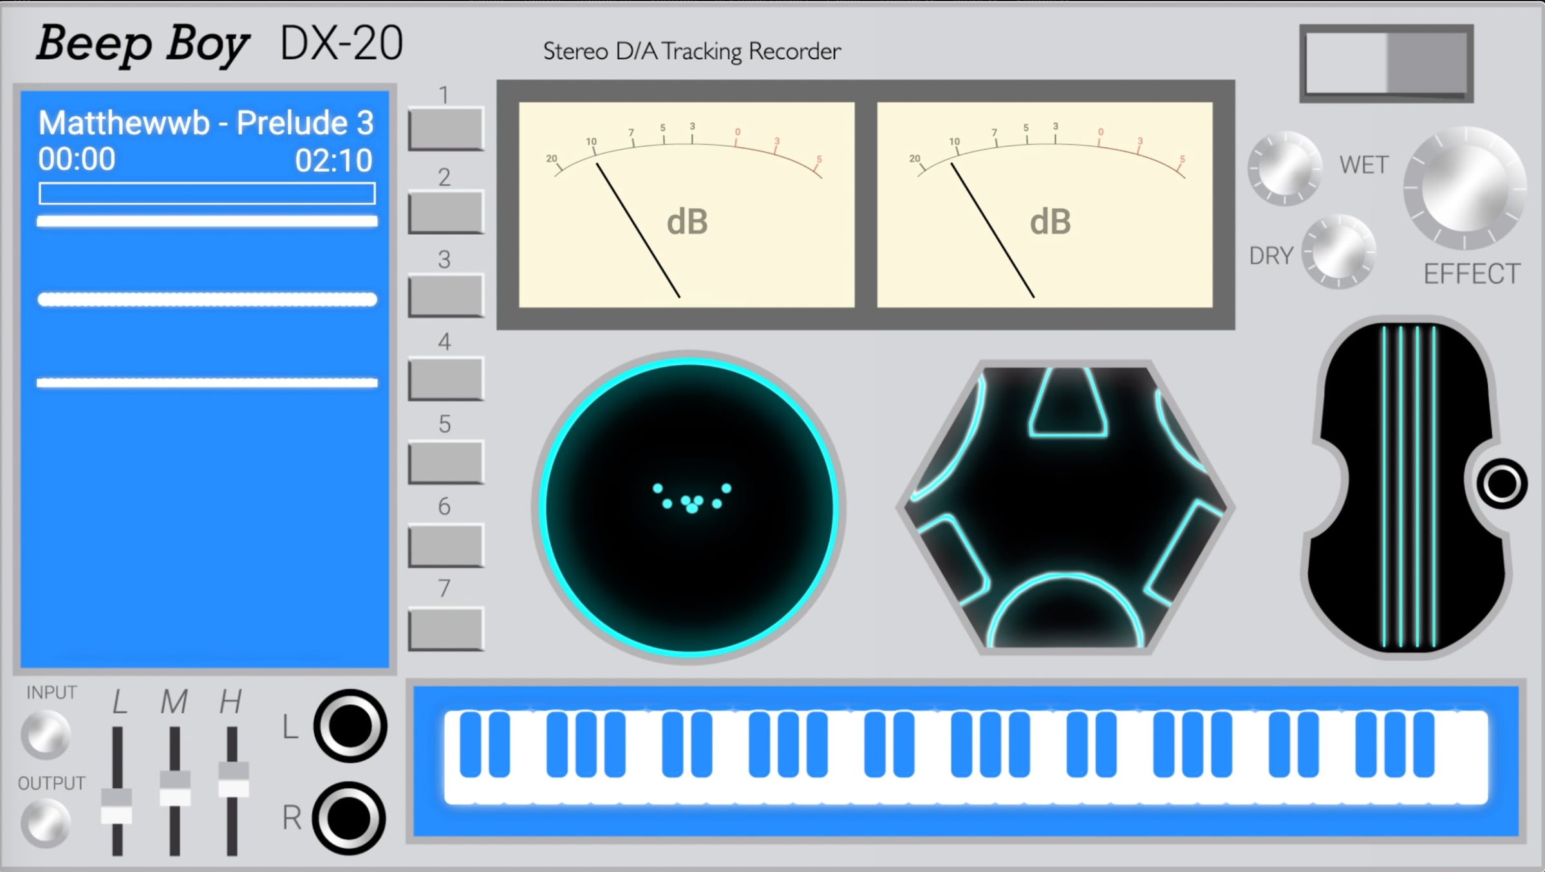The height and width of the screenshot is (872, 1545).
Task: Click the DRY knob
Action: 1338,251
